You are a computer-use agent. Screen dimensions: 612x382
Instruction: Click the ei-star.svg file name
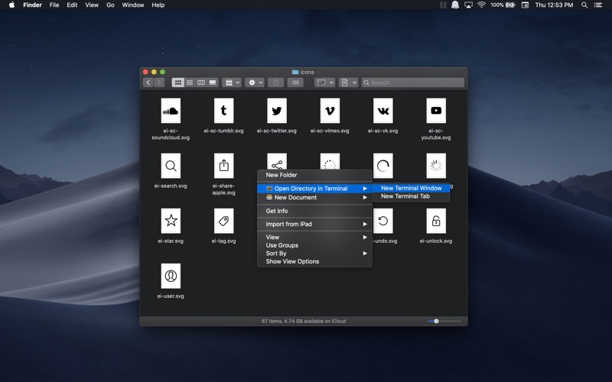pos(171,241)
